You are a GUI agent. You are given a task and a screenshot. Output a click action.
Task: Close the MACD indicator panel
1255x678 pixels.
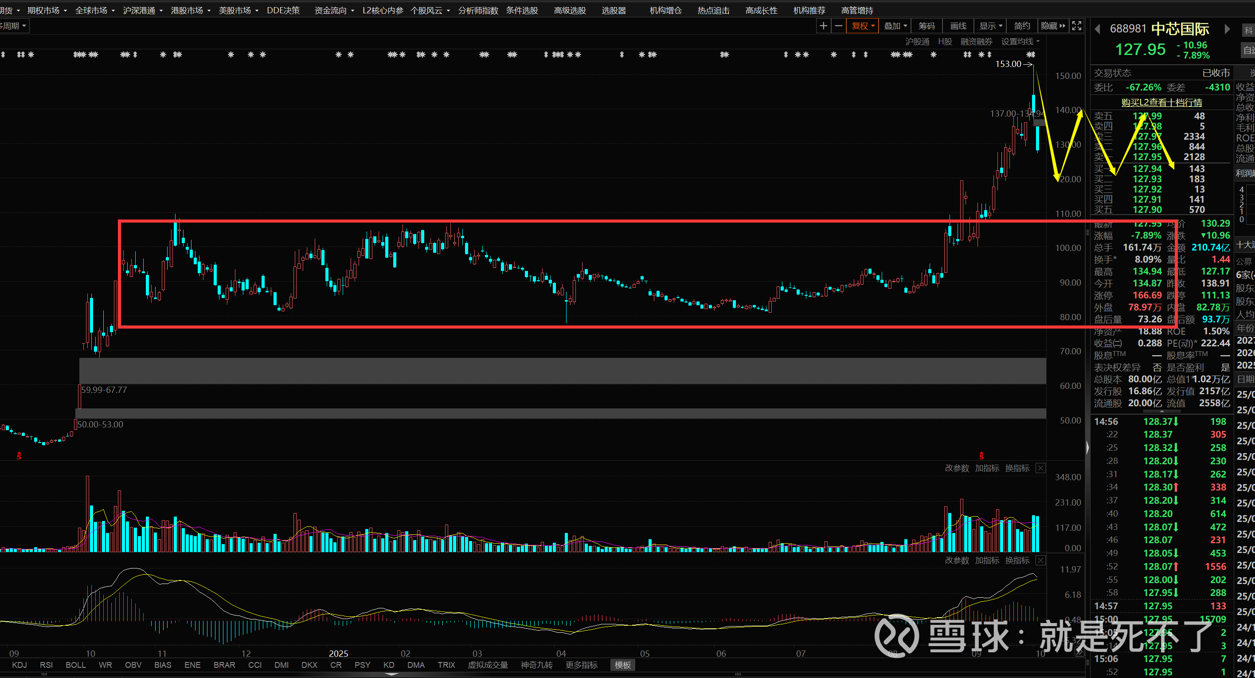1040,560
